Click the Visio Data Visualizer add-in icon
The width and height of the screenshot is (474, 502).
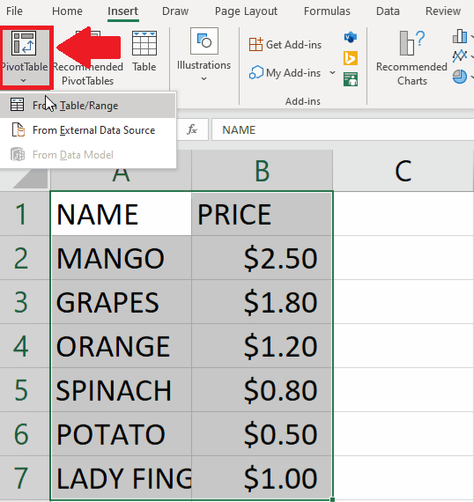(351, 37)
